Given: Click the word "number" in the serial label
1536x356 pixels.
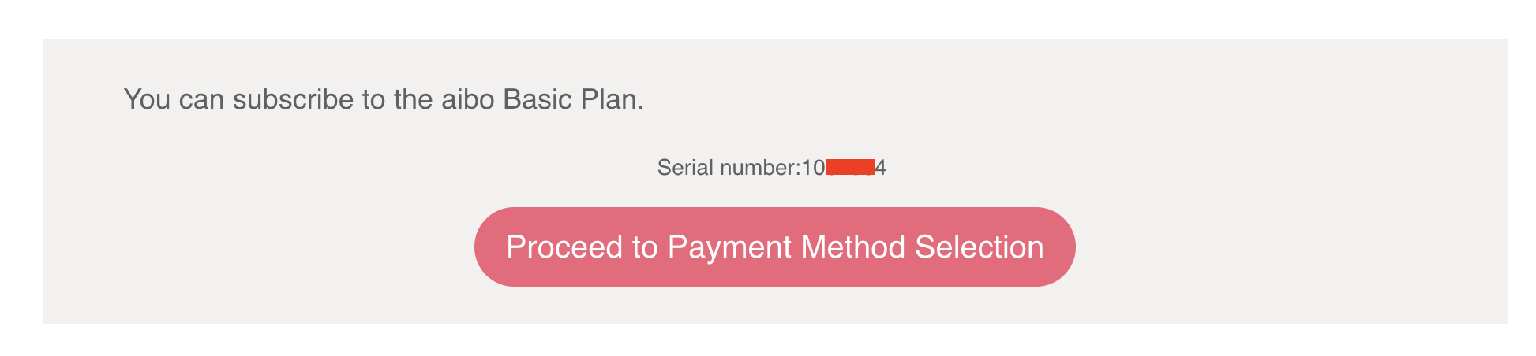Looking at the screenshot, I should click(x=759, y=168).
